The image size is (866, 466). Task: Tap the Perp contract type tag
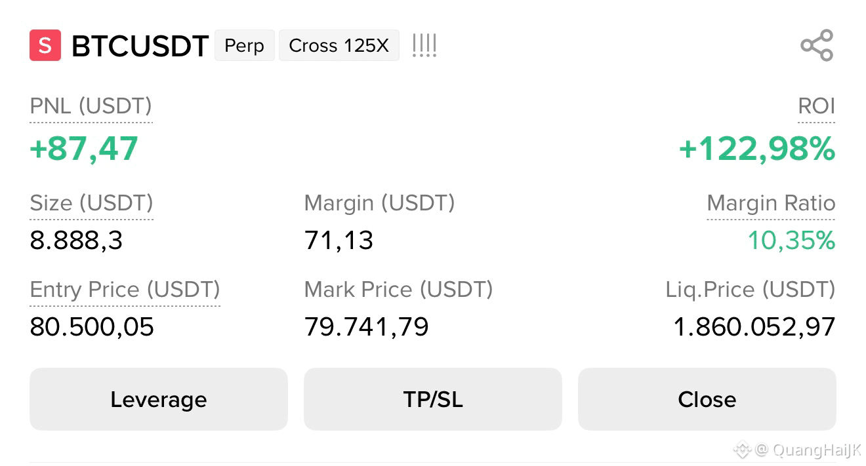tap(245, 46)
